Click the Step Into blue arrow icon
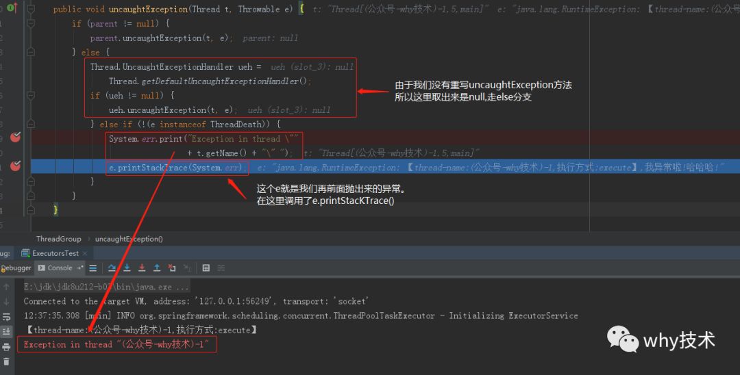Screen dimensions: 740x375 tap(127, 268)
